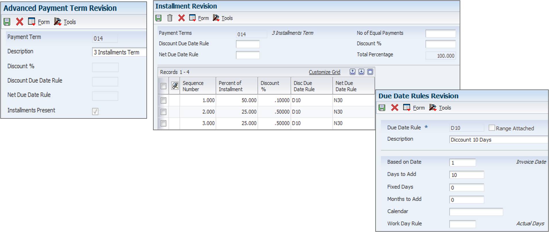Click Based on Date field
Screen dimensions: 549x232
click(463, 163)
